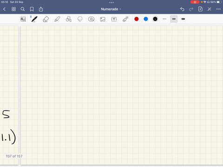Close the editing toolbar with X
This screenshot has width=223, height=167.
[210, 9]
